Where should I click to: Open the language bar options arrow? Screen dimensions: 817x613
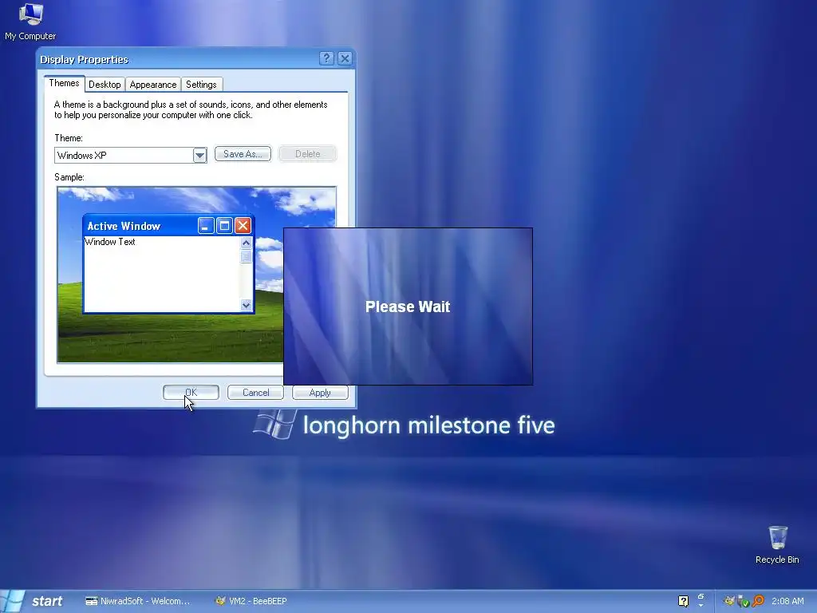click(x=701, y=605)
